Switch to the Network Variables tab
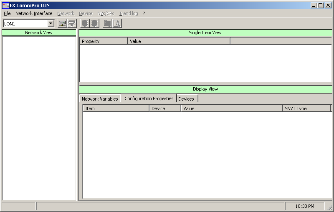Screen dimensions: 334x212 [100, 99]
